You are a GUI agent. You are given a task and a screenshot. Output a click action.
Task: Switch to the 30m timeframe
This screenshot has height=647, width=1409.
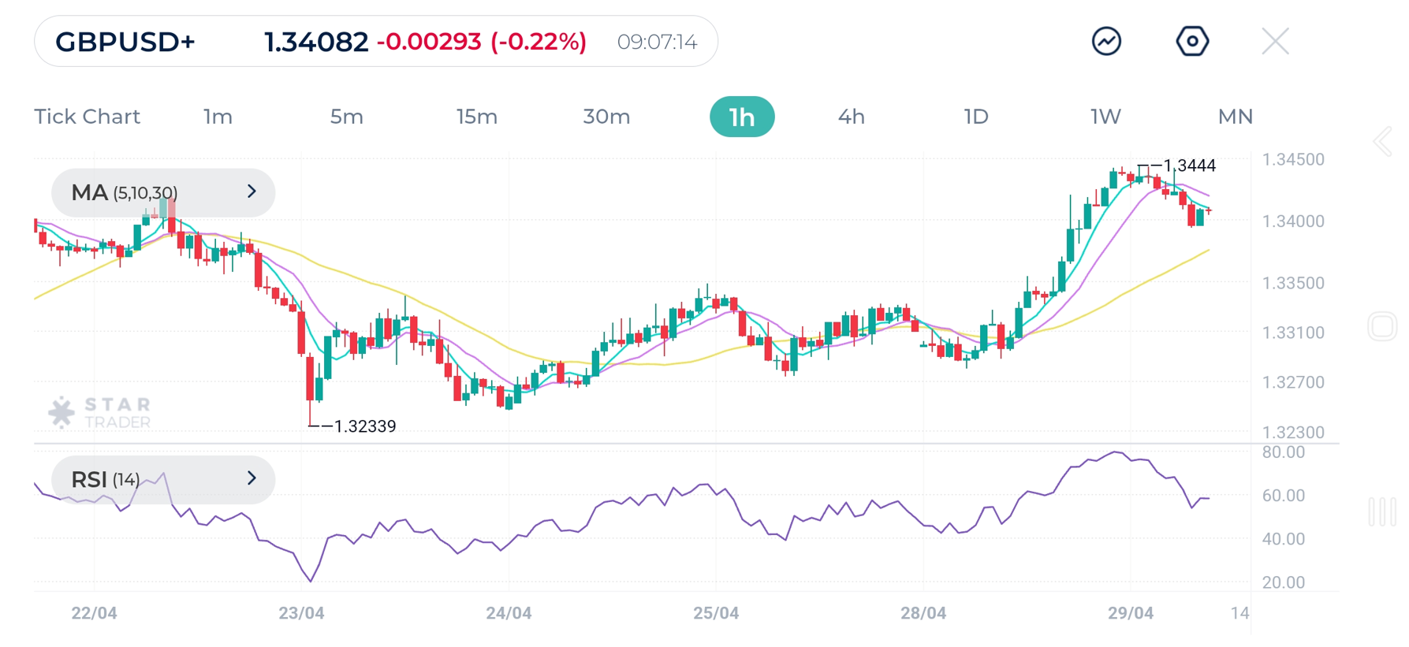click(x=606, y=116)
